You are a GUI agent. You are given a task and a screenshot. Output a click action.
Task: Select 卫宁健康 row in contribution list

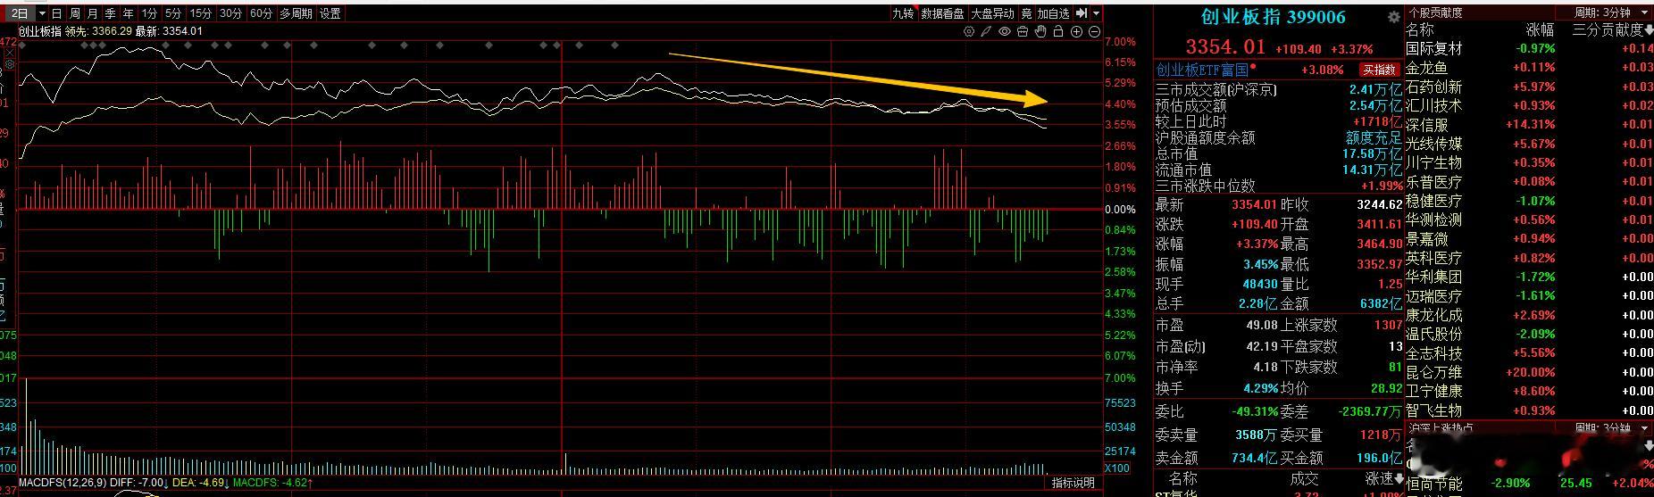1529,391
